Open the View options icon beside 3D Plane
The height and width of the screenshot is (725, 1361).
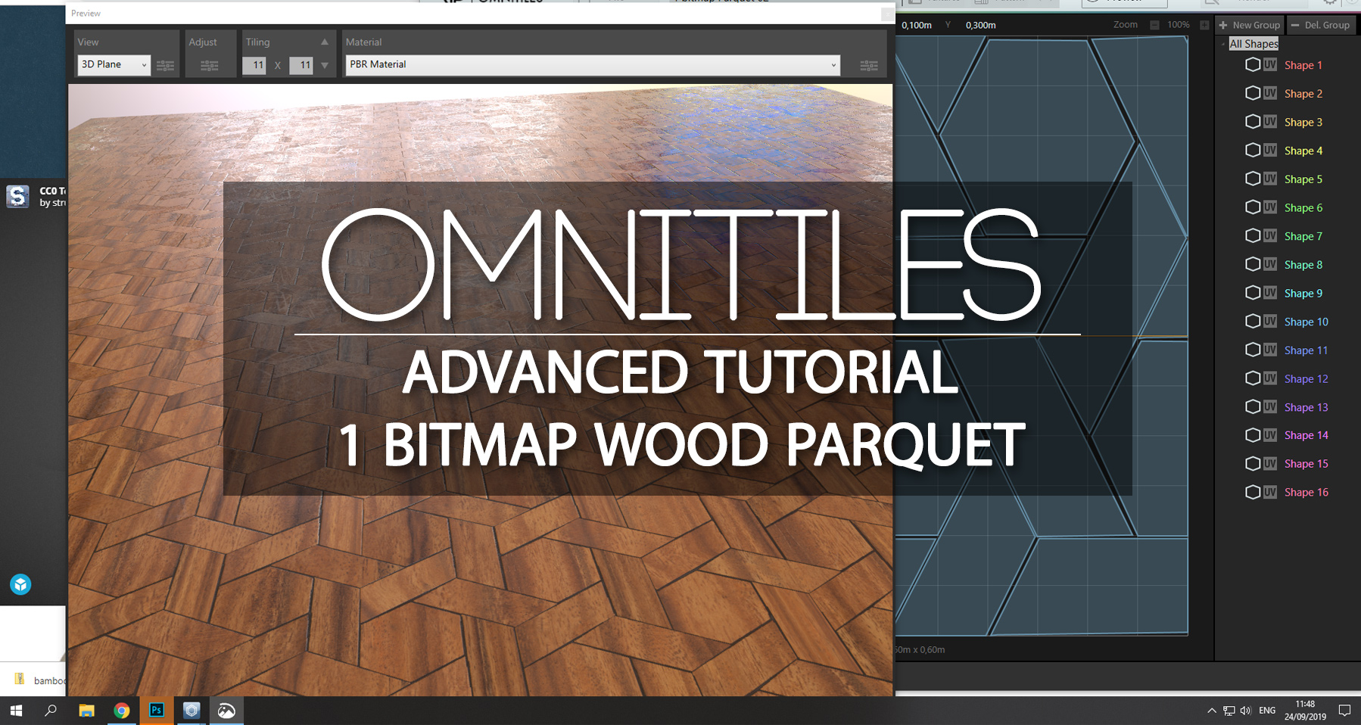[x=165, y=64]
